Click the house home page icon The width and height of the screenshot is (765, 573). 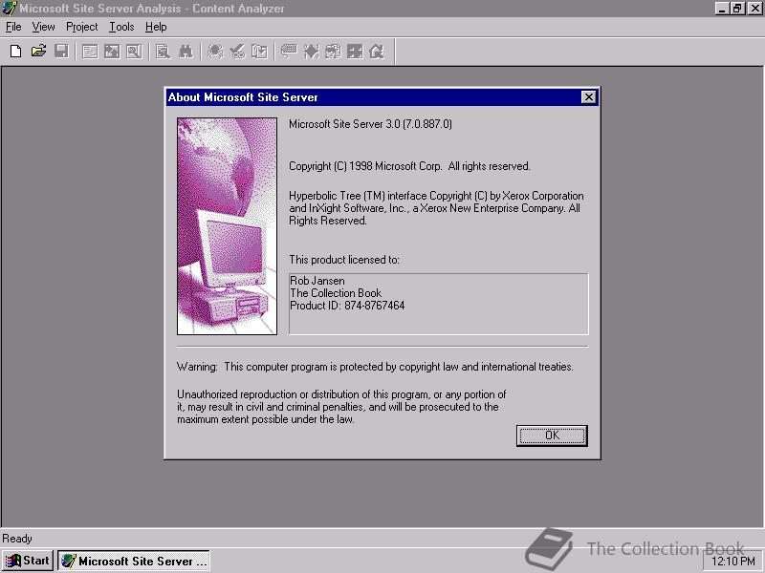coord(377,52)
